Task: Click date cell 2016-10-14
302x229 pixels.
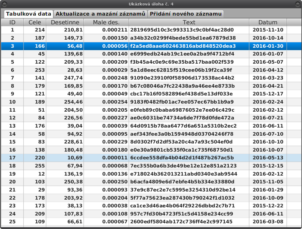Action: click(268, 38)
